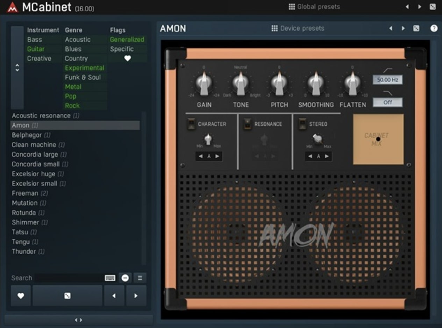Viewport: 442px width, 328px height.
Task: Click the FLATTEN knob
Action: point(352,84)
